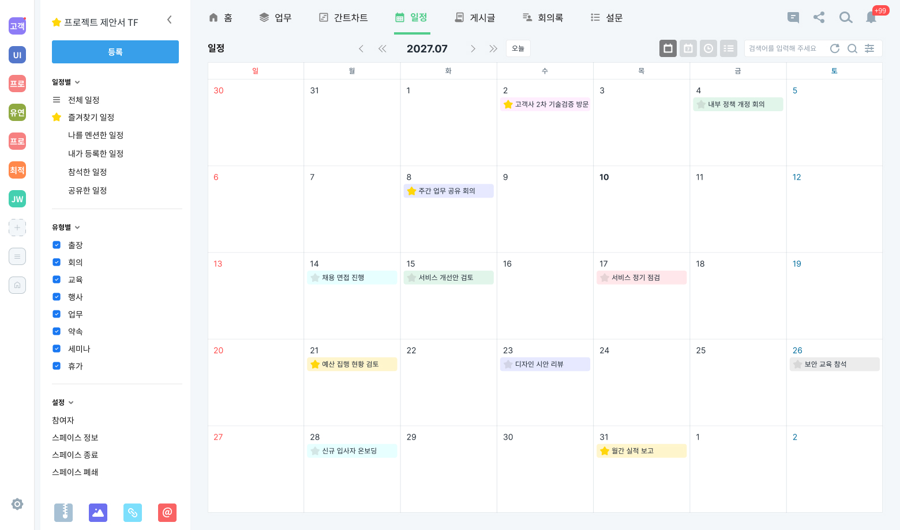Uncheck the 휴가 type checkbox
Viewport: 900px width, 530px height.
57,366
